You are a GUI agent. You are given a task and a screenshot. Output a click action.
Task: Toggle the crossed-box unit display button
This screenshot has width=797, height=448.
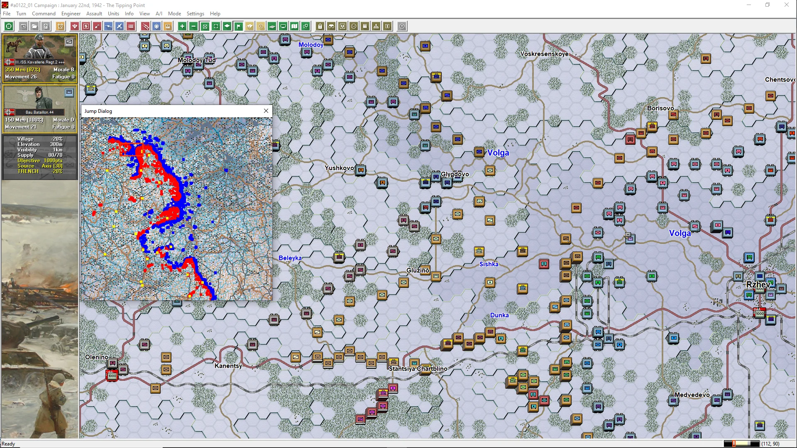point(205,26)
